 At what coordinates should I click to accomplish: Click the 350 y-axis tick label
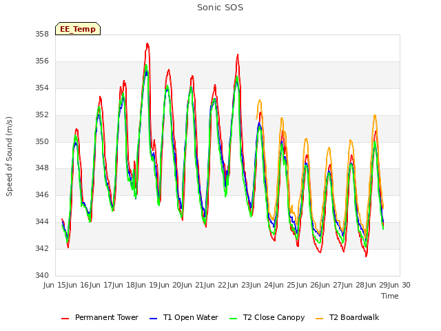click(42, 141)
